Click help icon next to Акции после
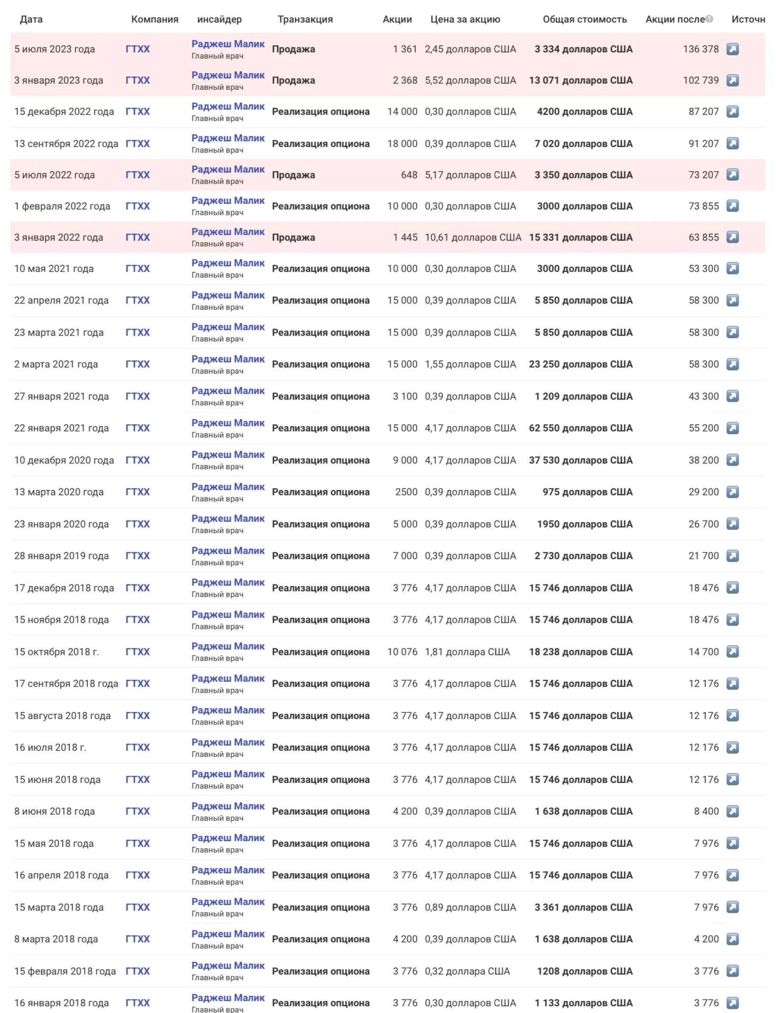 pos(709,19)
